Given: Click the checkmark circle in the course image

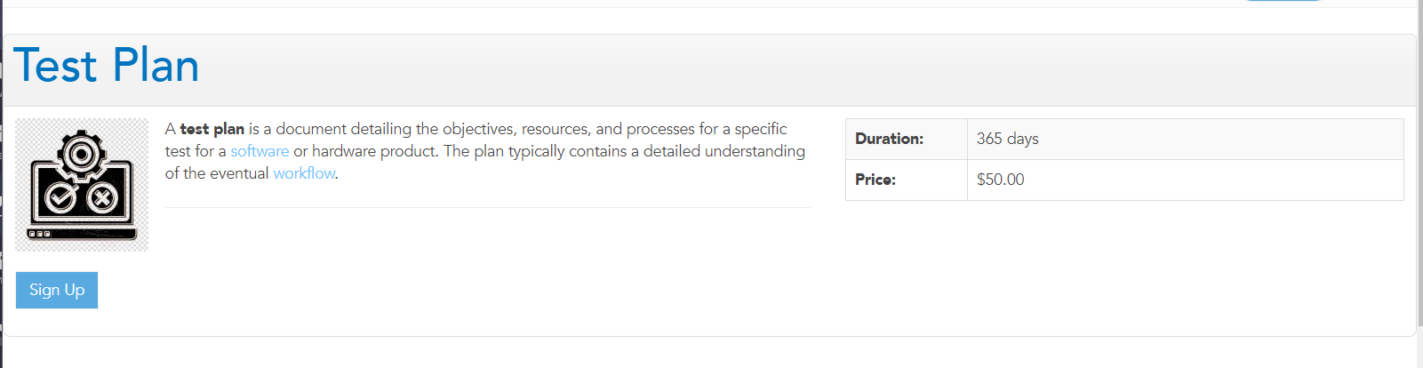Looking at the screenshot, I should tap(60, 197).
